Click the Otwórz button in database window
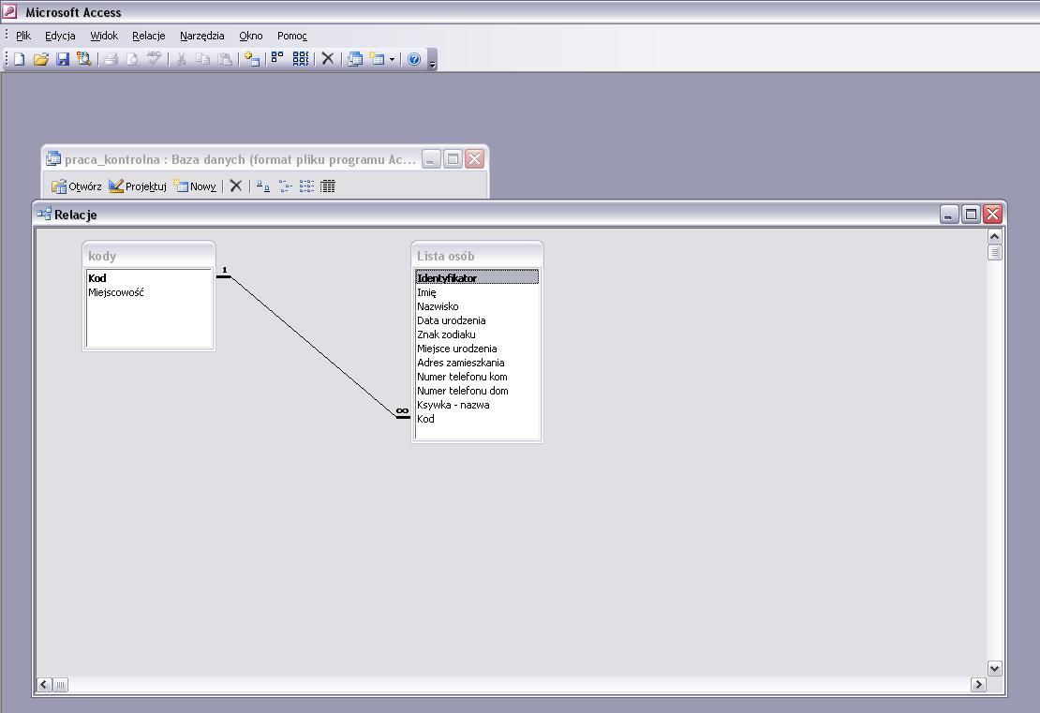 (77, 186)
